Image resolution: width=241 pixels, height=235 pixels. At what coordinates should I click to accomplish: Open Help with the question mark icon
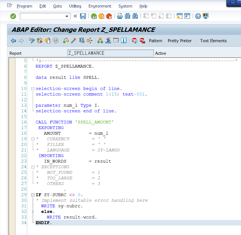click(x=198, y=16)
